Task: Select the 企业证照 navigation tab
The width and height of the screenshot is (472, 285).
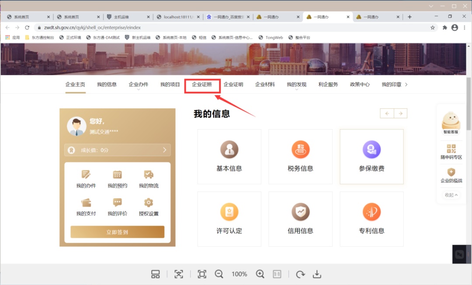Action: coord(202,85)
